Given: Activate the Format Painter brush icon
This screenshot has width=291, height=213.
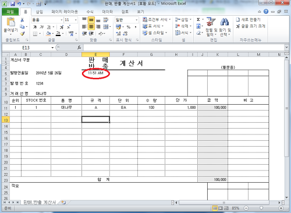Looking at the screenshot, I should 23,34.
